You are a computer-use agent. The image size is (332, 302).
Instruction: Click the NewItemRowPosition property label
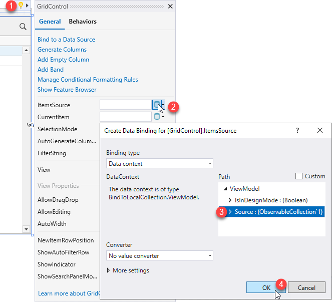[x=66, y=240]
